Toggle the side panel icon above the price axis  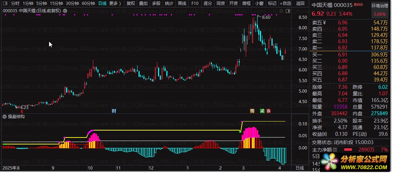pyautogui.click(x=288, y=11)
